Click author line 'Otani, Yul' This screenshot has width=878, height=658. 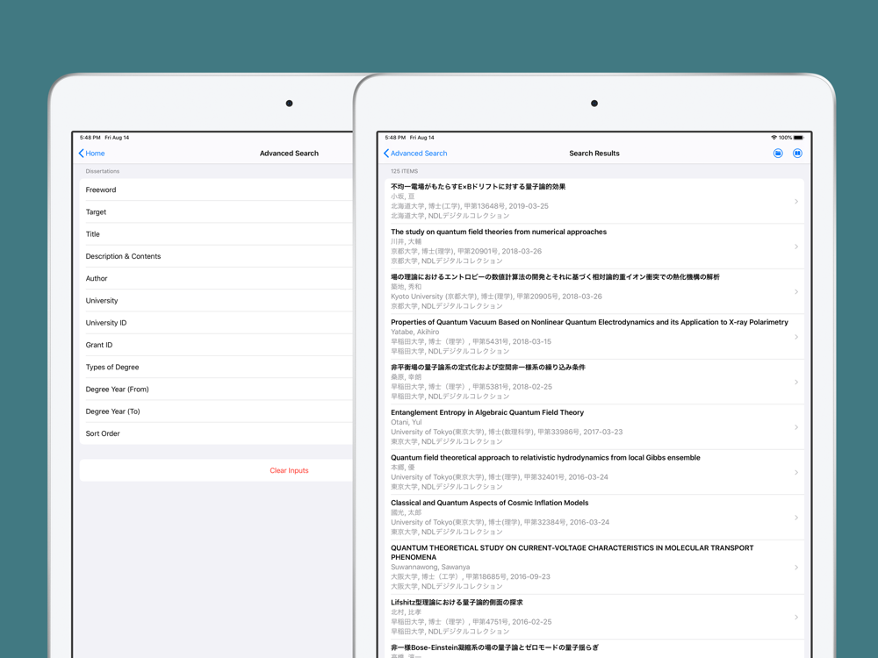coord(406,423)
